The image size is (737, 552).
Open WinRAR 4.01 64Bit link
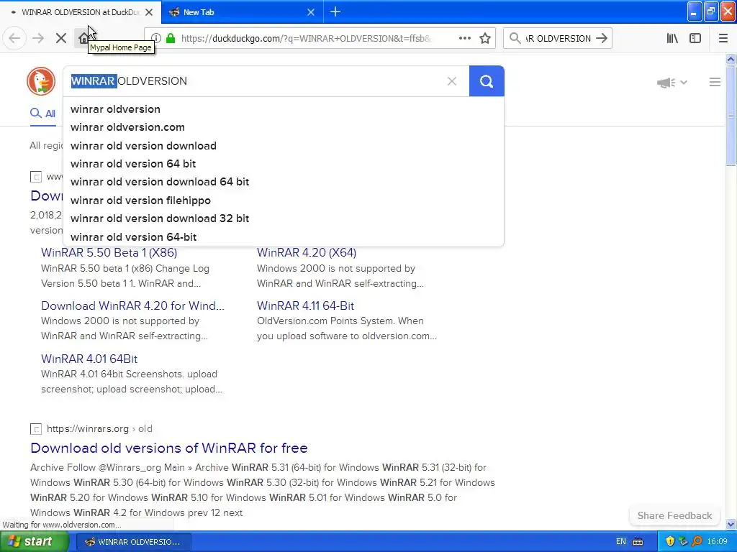pos(89,359)
